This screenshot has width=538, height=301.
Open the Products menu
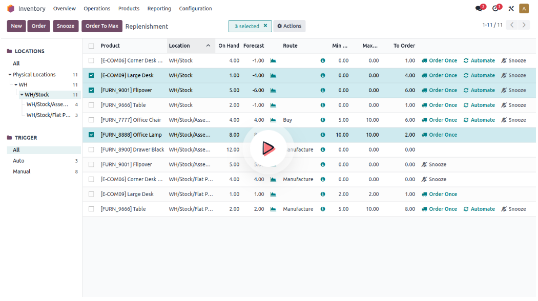point(129,9)
